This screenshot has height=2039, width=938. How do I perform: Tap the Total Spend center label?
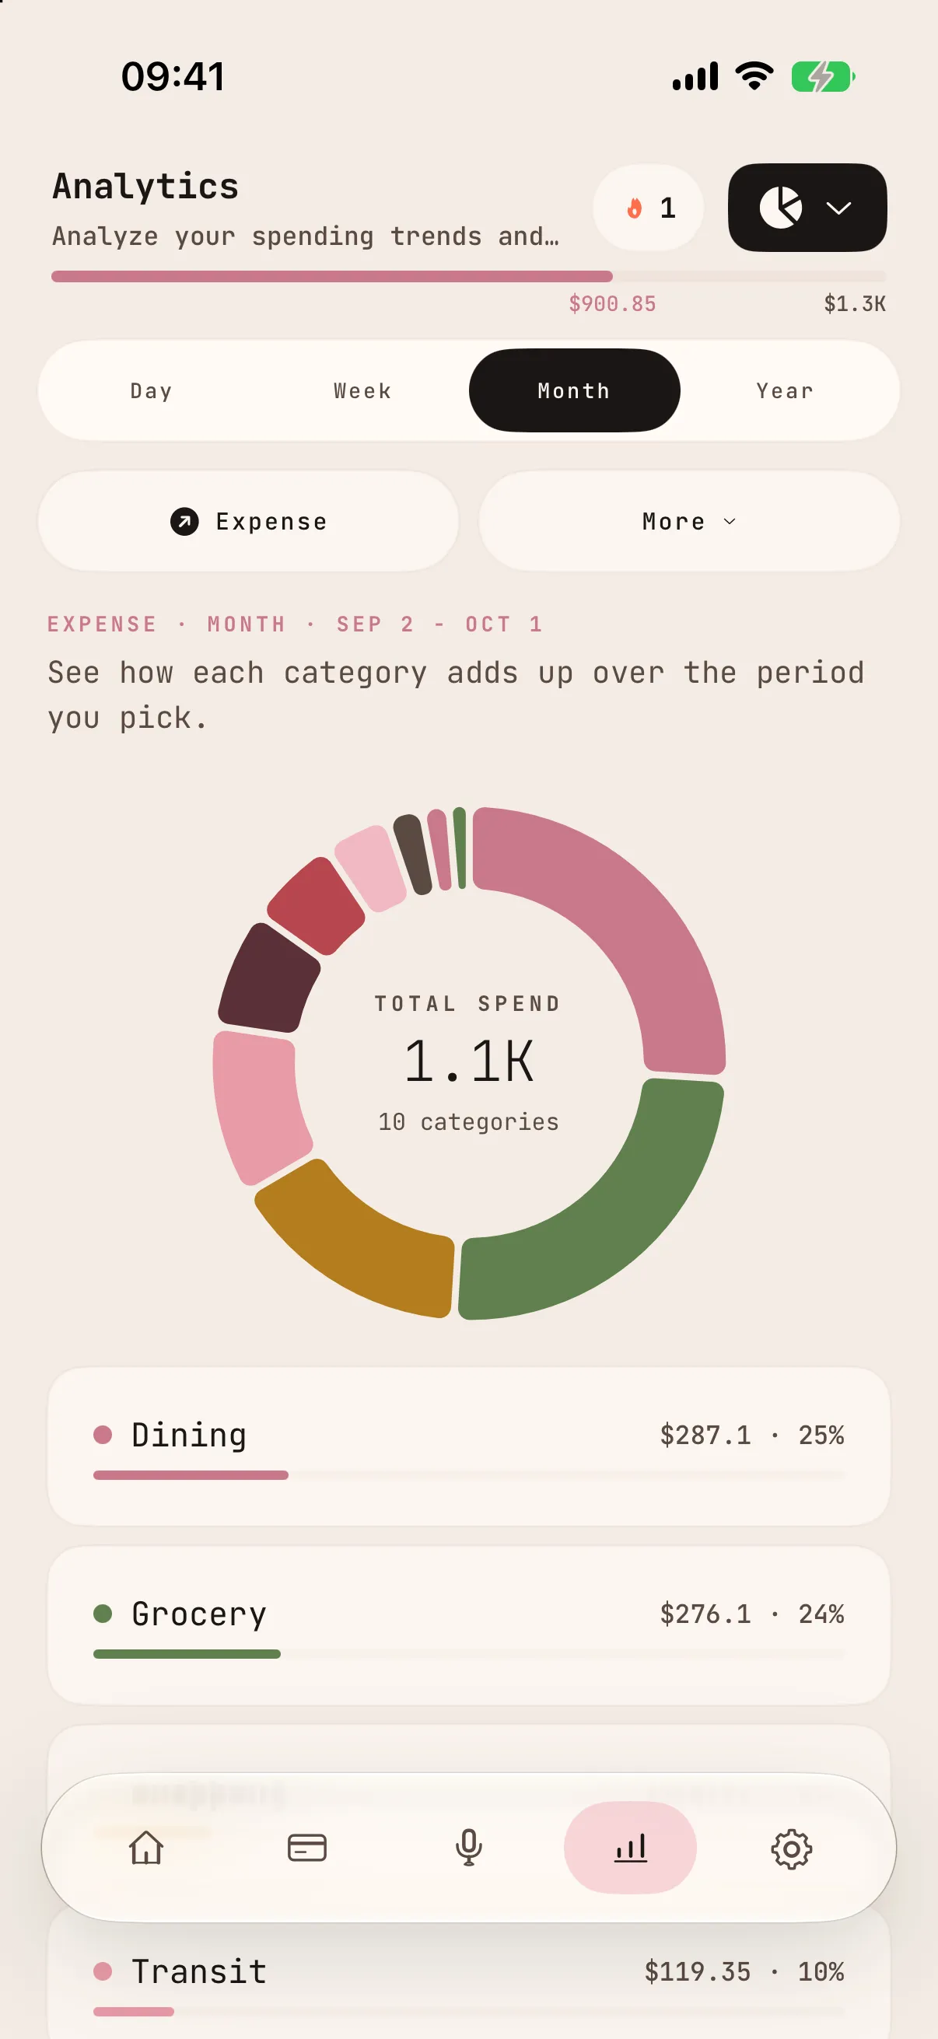[x=468, y=1004]
